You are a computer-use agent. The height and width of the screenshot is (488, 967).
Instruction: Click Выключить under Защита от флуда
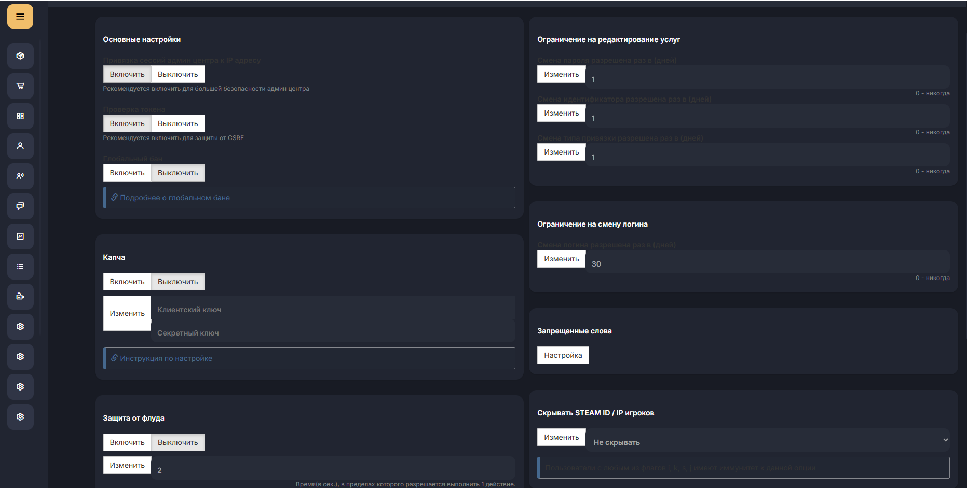178,442
